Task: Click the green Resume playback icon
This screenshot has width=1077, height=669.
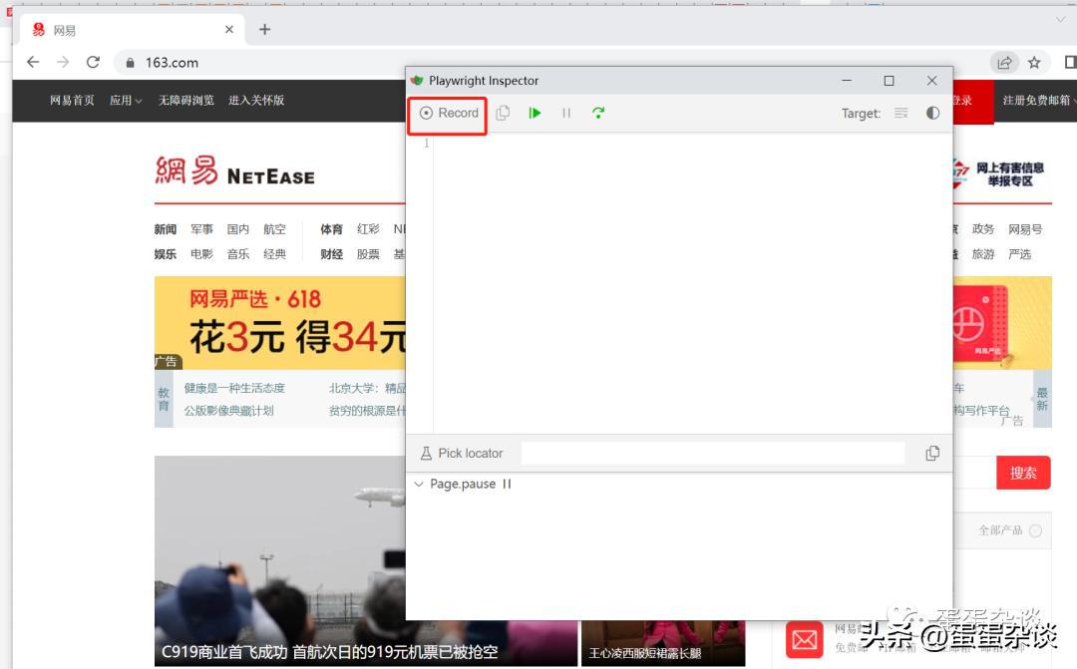Action: coord(535,113)
